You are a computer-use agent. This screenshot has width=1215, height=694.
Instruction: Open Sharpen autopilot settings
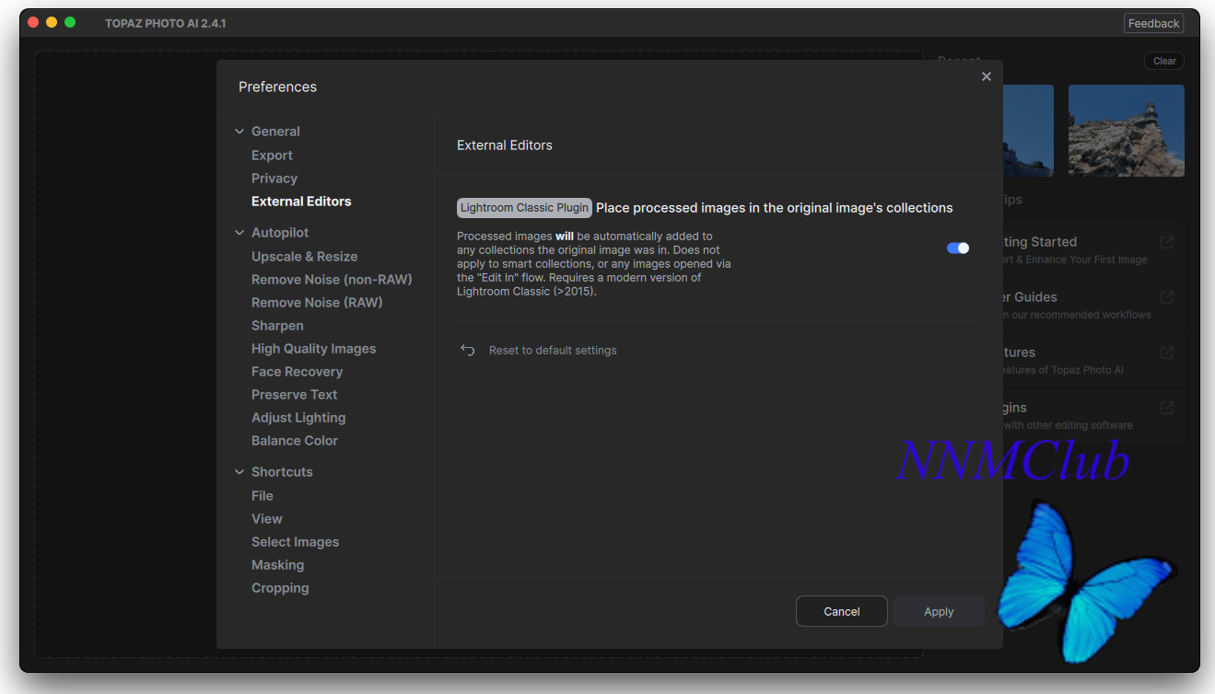coord(277,326)
